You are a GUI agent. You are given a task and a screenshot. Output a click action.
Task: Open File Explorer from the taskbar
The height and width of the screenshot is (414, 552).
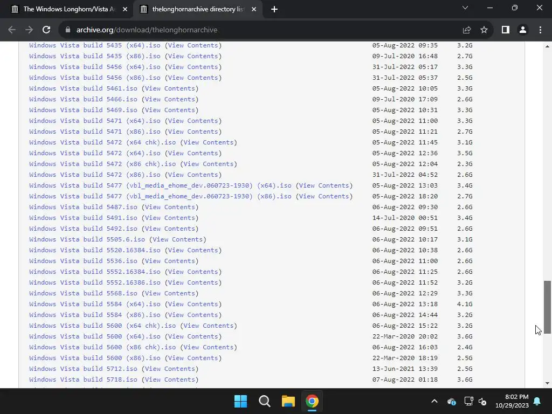click(288, 401)
